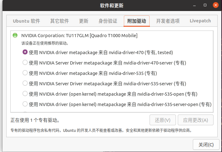Click the 关闭(C) button
This screenshot has height=152, width=222.
(206, 145)
